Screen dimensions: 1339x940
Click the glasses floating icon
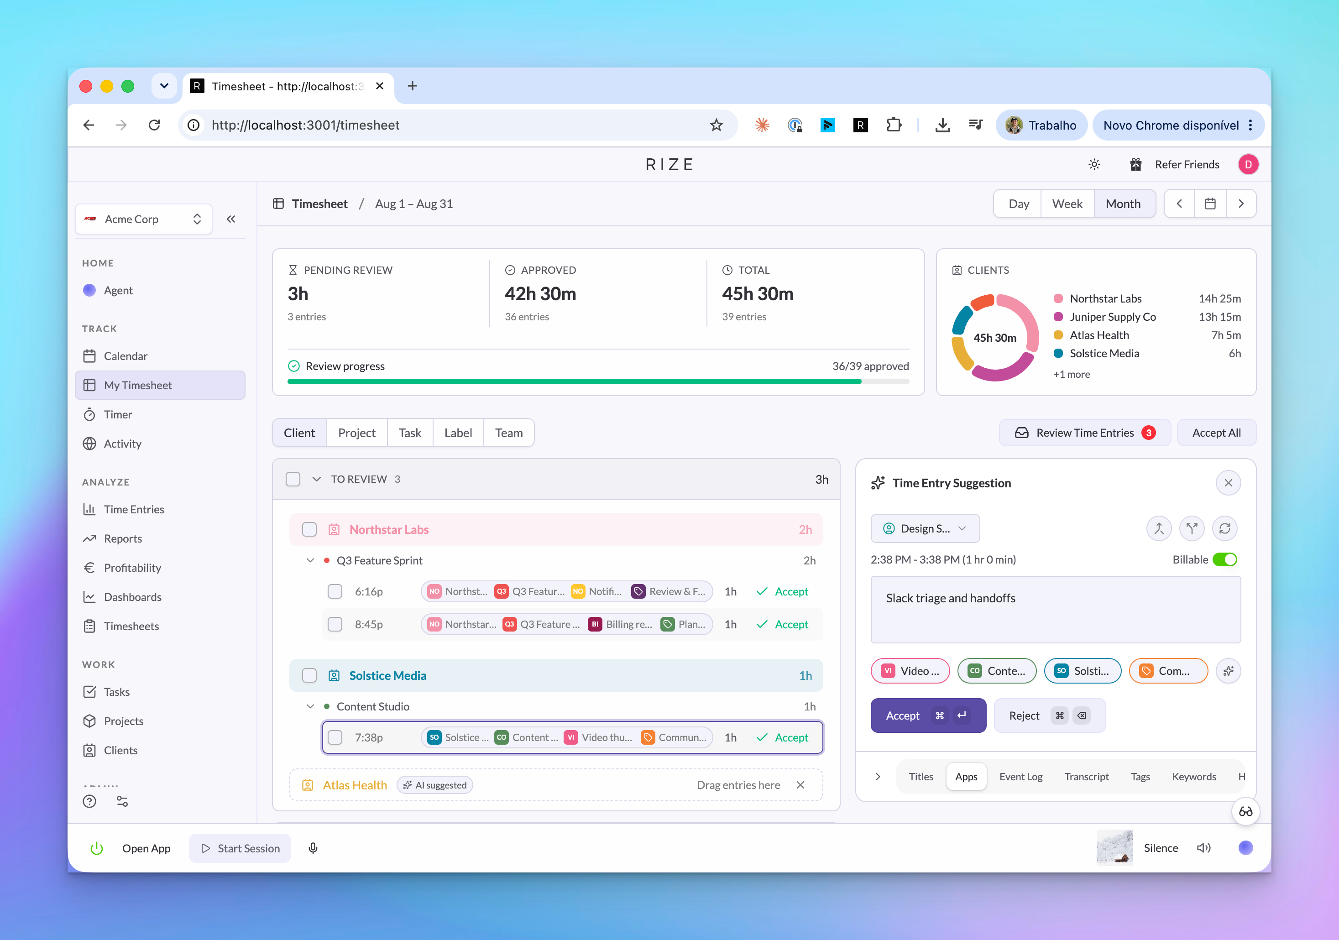(x=1245, y=812)
